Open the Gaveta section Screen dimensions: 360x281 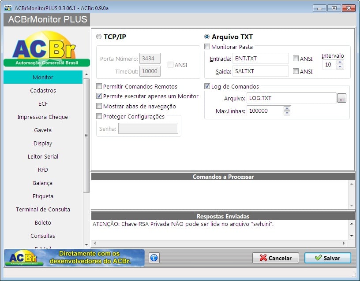[x=43, y=130]
